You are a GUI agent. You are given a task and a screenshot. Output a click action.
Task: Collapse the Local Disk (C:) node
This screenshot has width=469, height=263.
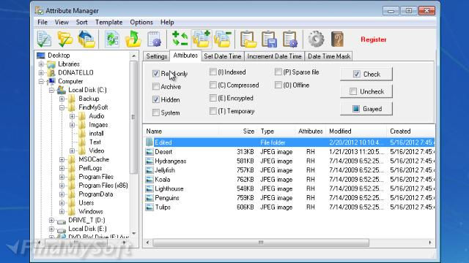click(51, 90)
